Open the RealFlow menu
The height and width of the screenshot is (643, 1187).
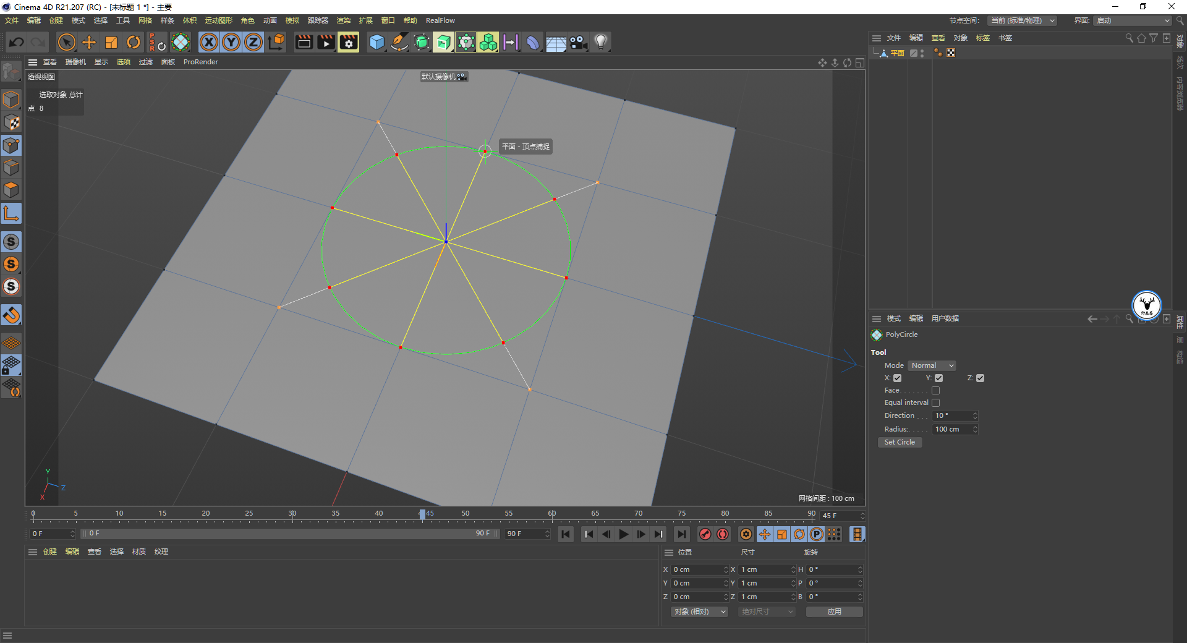440,20
